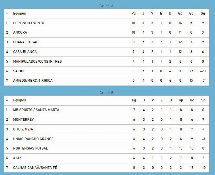Click the Grupo: A heading
The height and width of the screenshot is (175, 215).
tap(106, 6)
